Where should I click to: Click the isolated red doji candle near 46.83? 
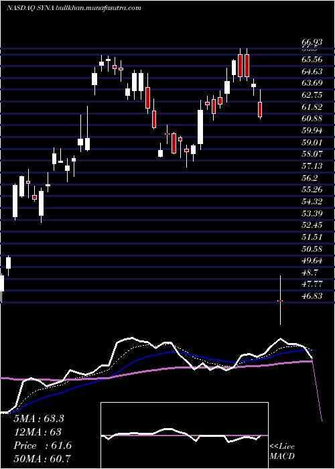pyautogui.click(x=280, y=301)
